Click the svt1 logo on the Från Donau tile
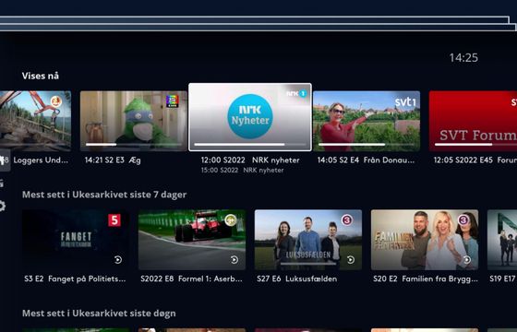Image resolution: width=517 pixels, height=332 pixels. (405, 101)
